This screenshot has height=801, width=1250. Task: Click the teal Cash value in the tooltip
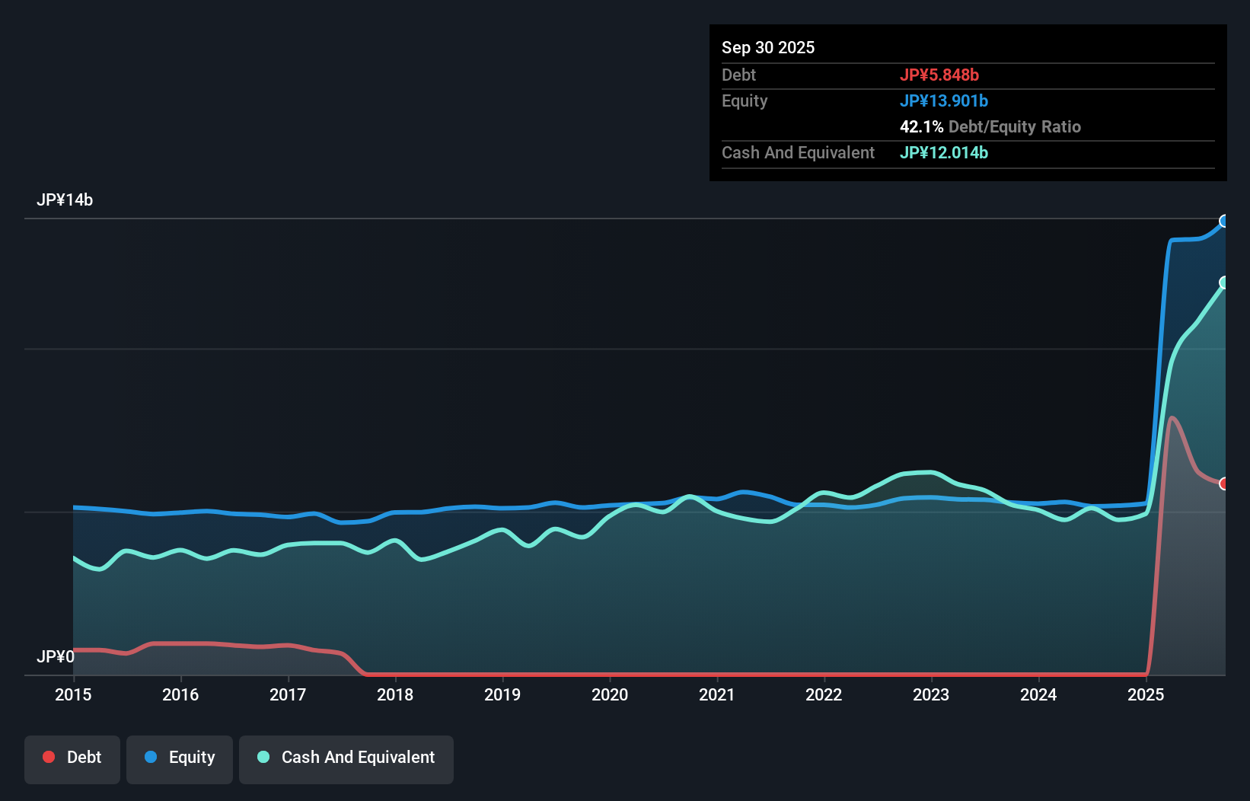point(943,152)
